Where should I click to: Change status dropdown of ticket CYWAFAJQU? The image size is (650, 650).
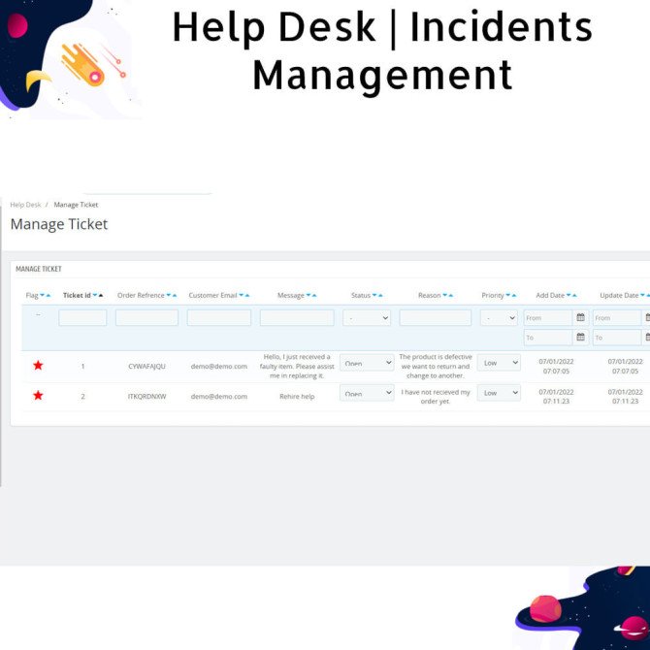(x=367, y=363)
